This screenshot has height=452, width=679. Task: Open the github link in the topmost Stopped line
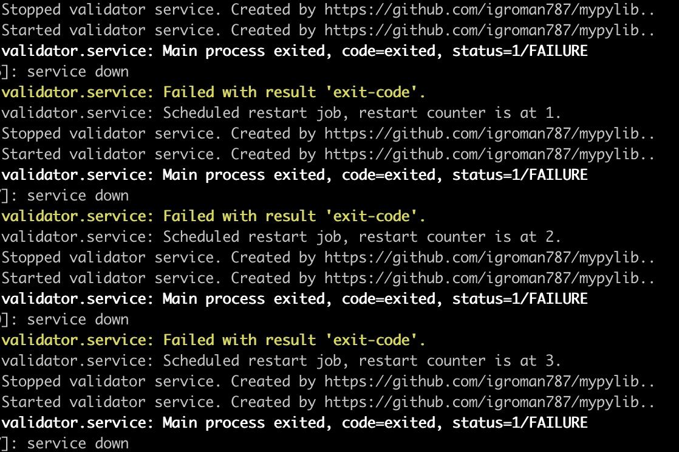490,10
